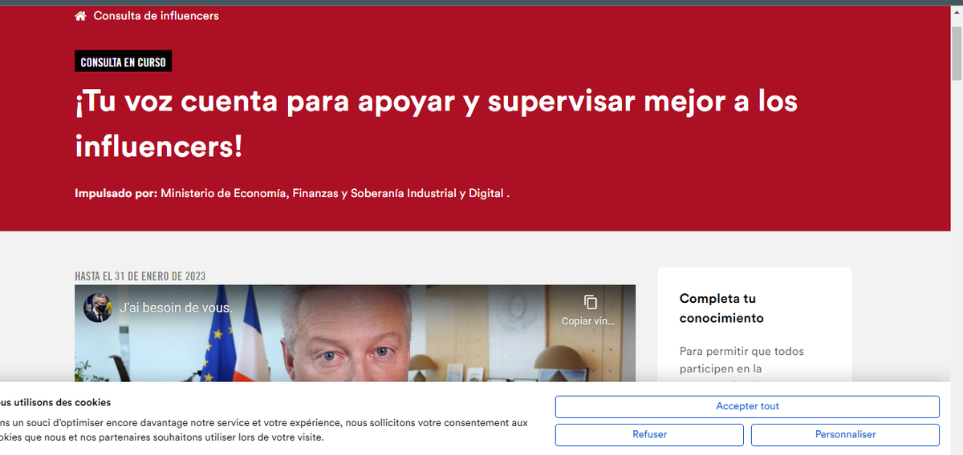Click the copy link icon on video
The height and width of the screenshot is (455, 963).
click(591, 302)
